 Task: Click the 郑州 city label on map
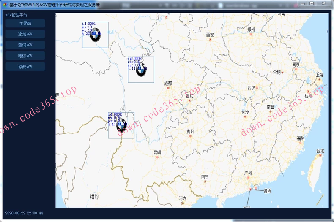[251, 30]
